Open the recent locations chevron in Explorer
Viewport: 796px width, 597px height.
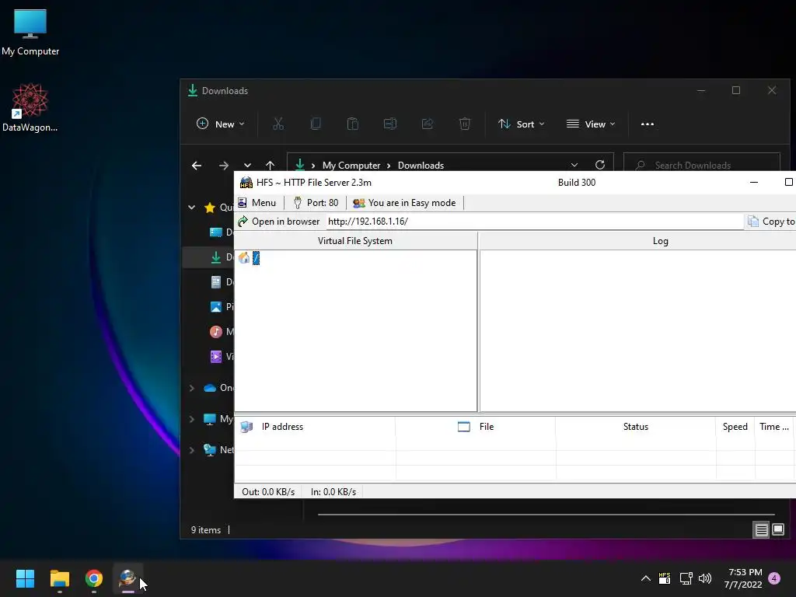click(247, 166)
